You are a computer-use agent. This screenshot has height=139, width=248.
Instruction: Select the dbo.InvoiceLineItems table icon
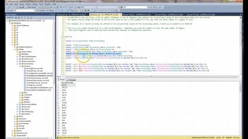pos(20,104)
